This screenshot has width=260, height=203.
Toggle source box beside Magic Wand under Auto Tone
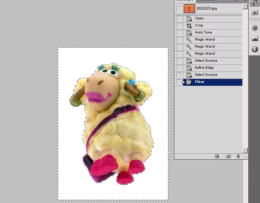coord(179,39)
